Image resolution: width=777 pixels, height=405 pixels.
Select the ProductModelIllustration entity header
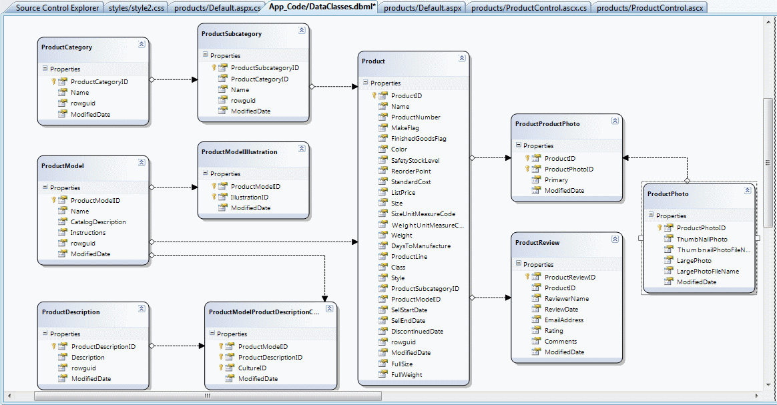[239, 152]
